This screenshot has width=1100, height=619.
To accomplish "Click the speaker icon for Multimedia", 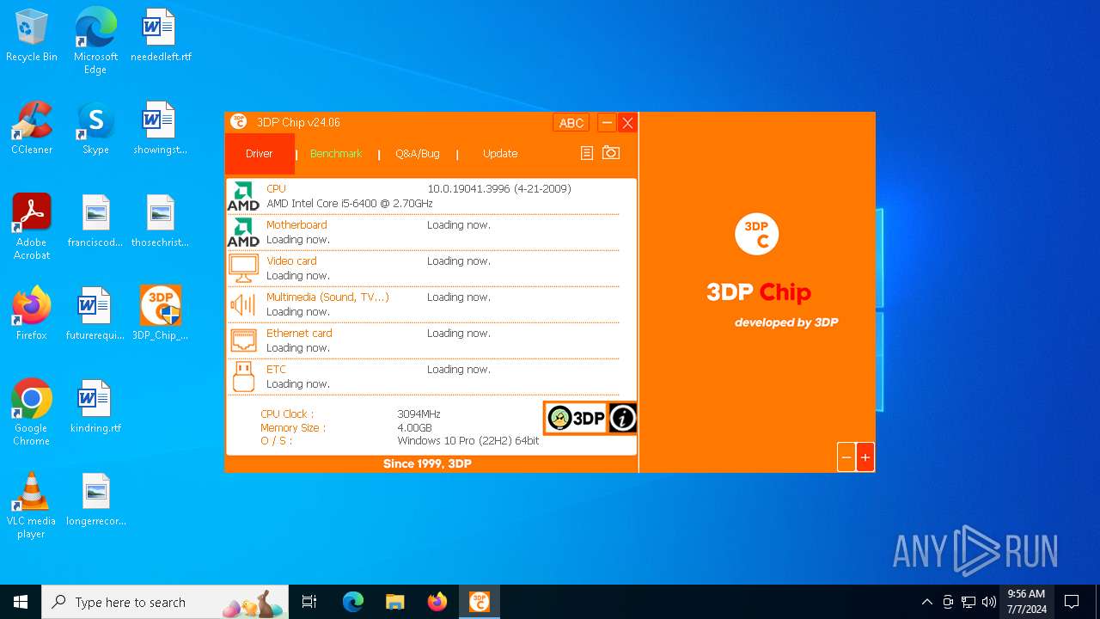I will pyautogui.click(x=243, y=304).
